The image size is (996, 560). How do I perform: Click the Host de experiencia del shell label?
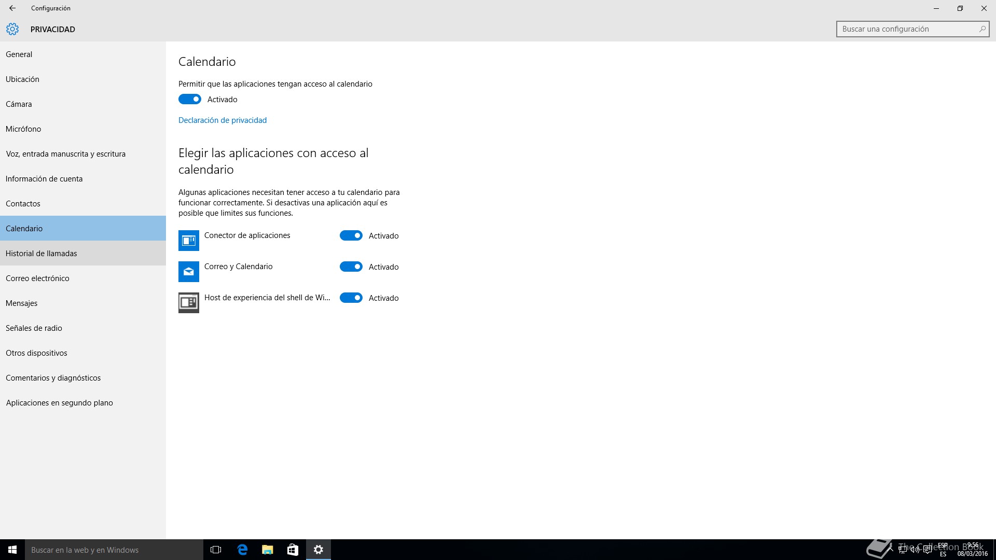(267, 298)
